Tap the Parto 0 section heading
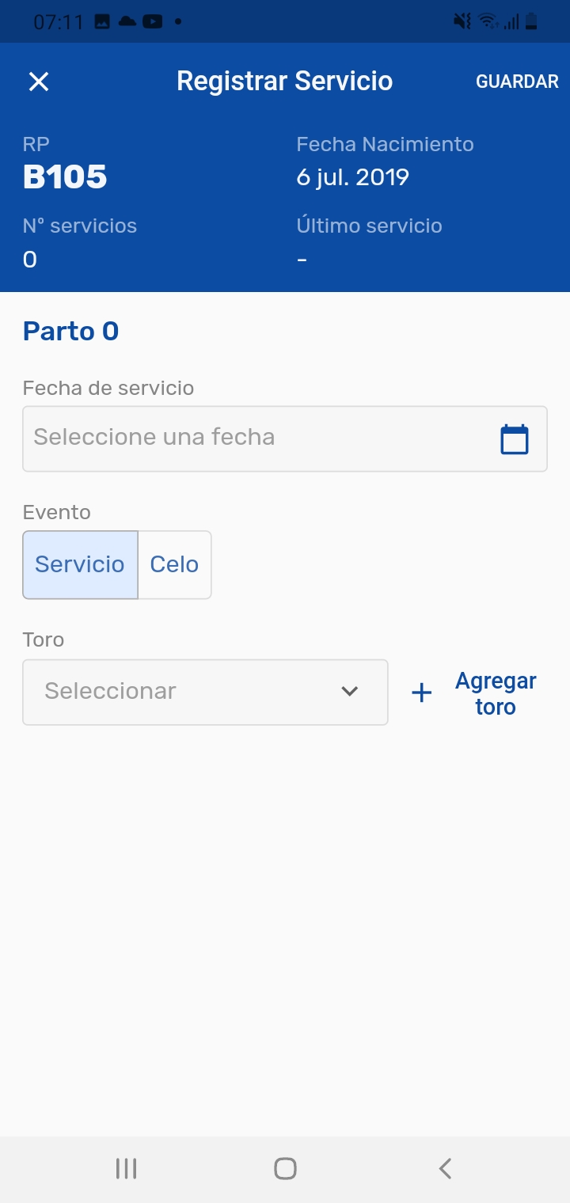The width and height of the screenshot is (570, 1203). coord(71,331)
